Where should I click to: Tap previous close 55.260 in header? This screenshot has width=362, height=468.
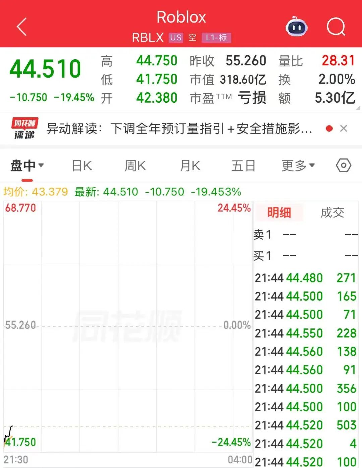246,61
